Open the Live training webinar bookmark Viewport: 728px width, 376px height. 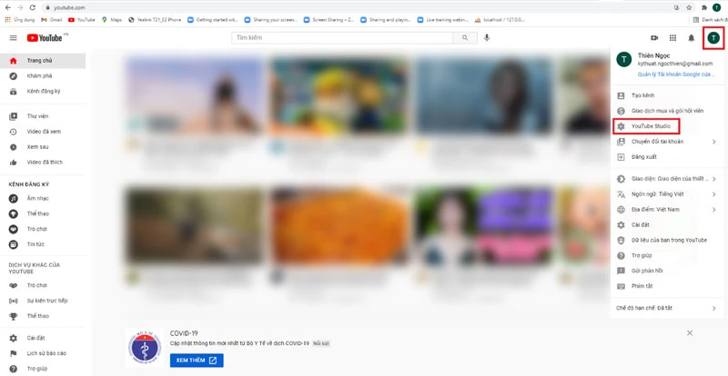point(445,20)
